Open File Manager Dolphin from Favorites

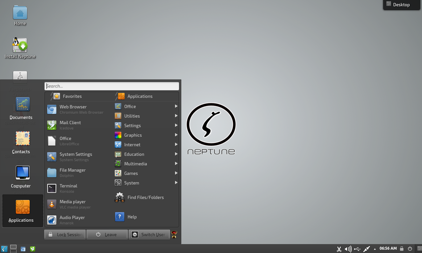(x=79, y=173)
